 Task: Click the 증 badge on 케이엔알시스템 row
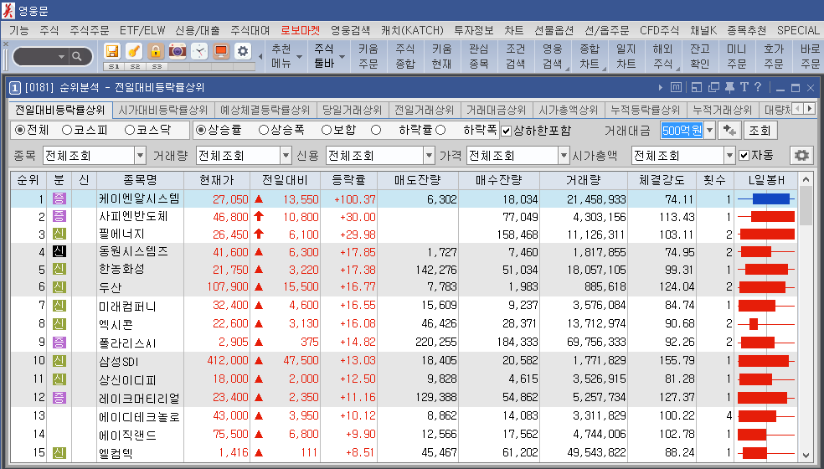[59, 199]
